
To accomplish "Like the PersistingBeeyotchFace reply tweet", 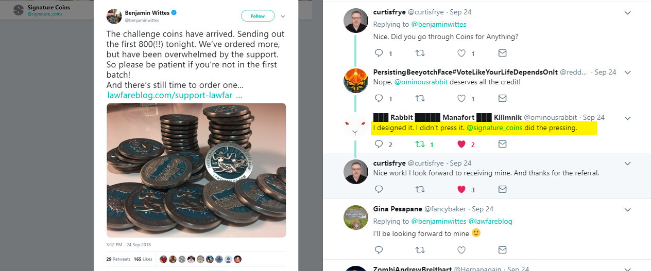I will [x=461, y=98].
